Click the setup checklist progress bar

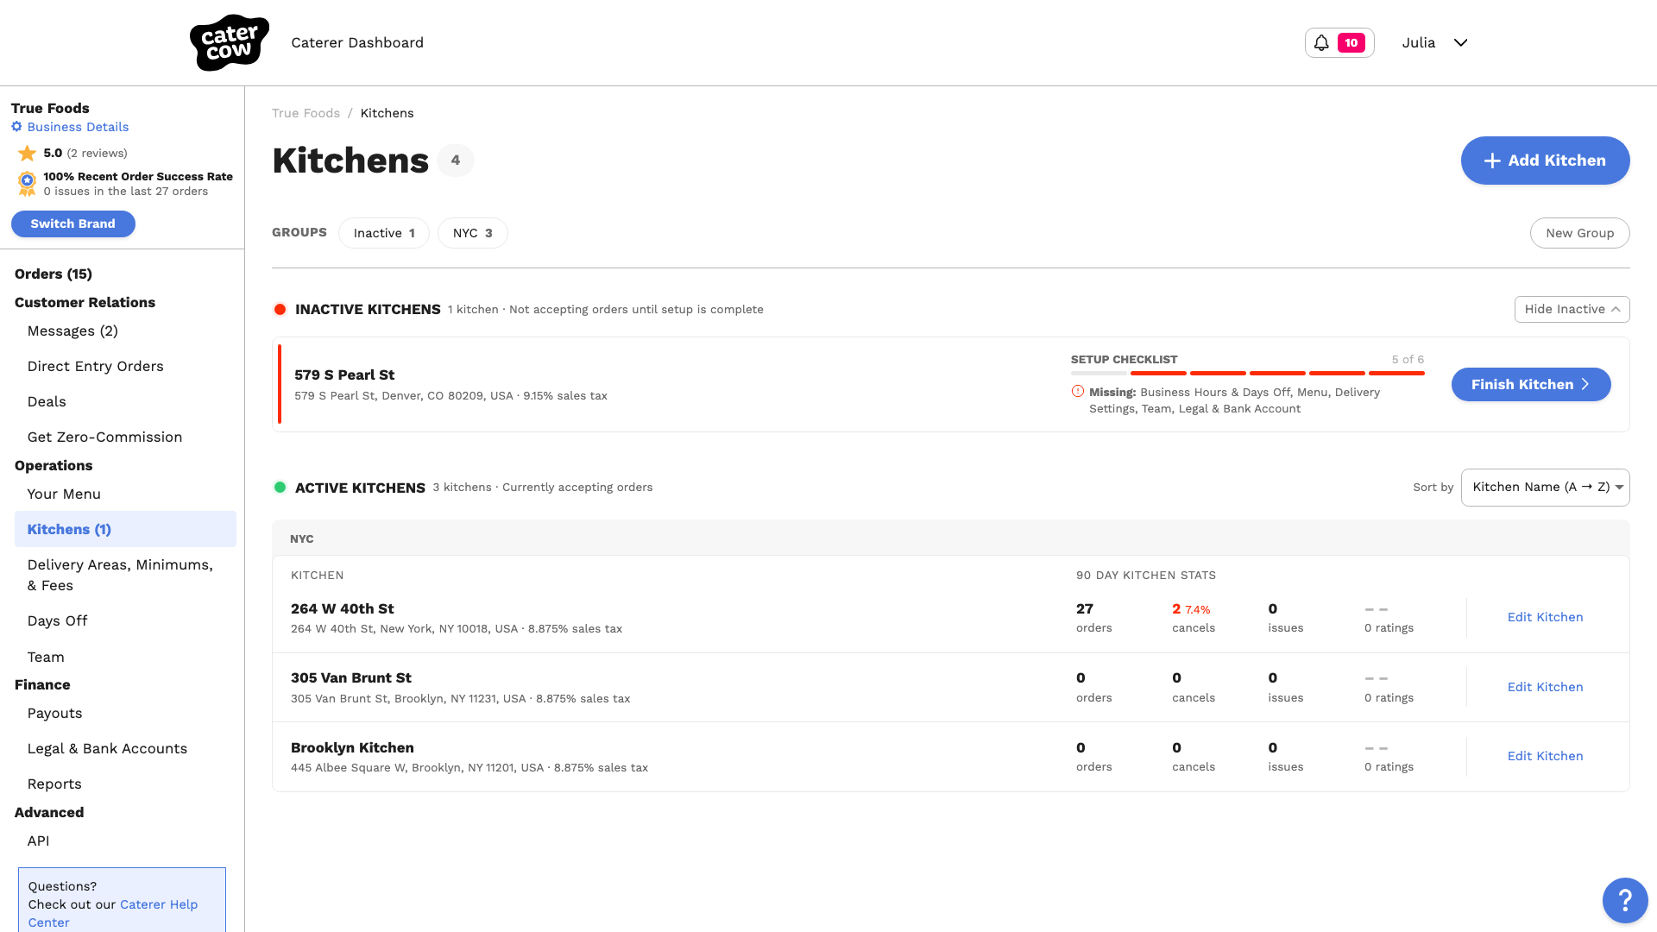[x=1247, y=374]
